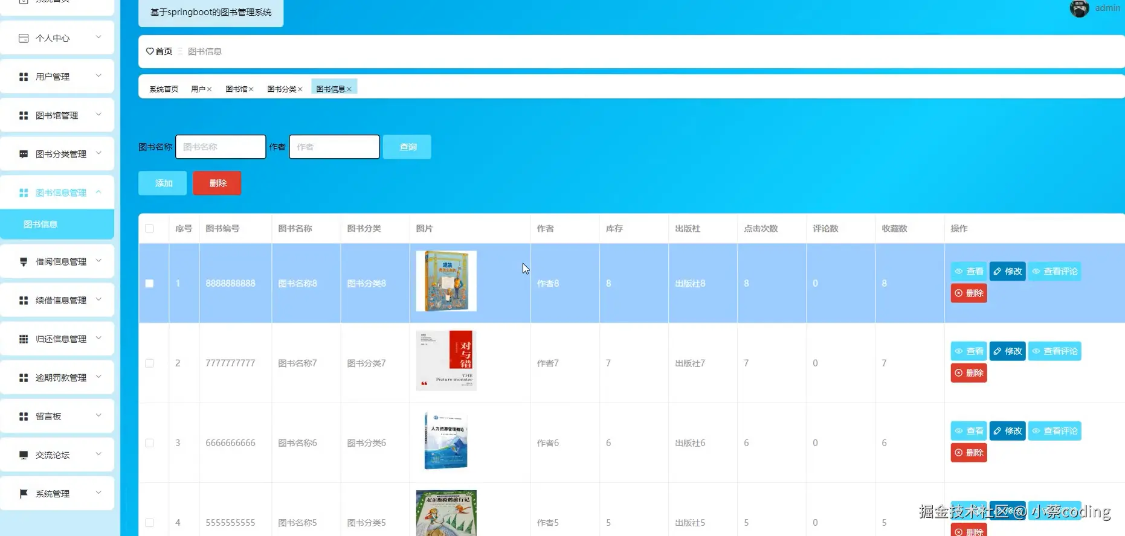Close the 图书分类 tab

click(x=300, y=89)
